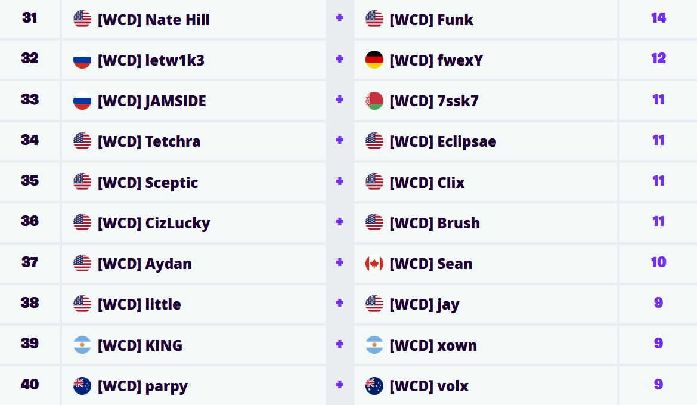Viewport: 697px width, 405px height.
Task: Click the Brush player name
Action: [x=435, y=222]
